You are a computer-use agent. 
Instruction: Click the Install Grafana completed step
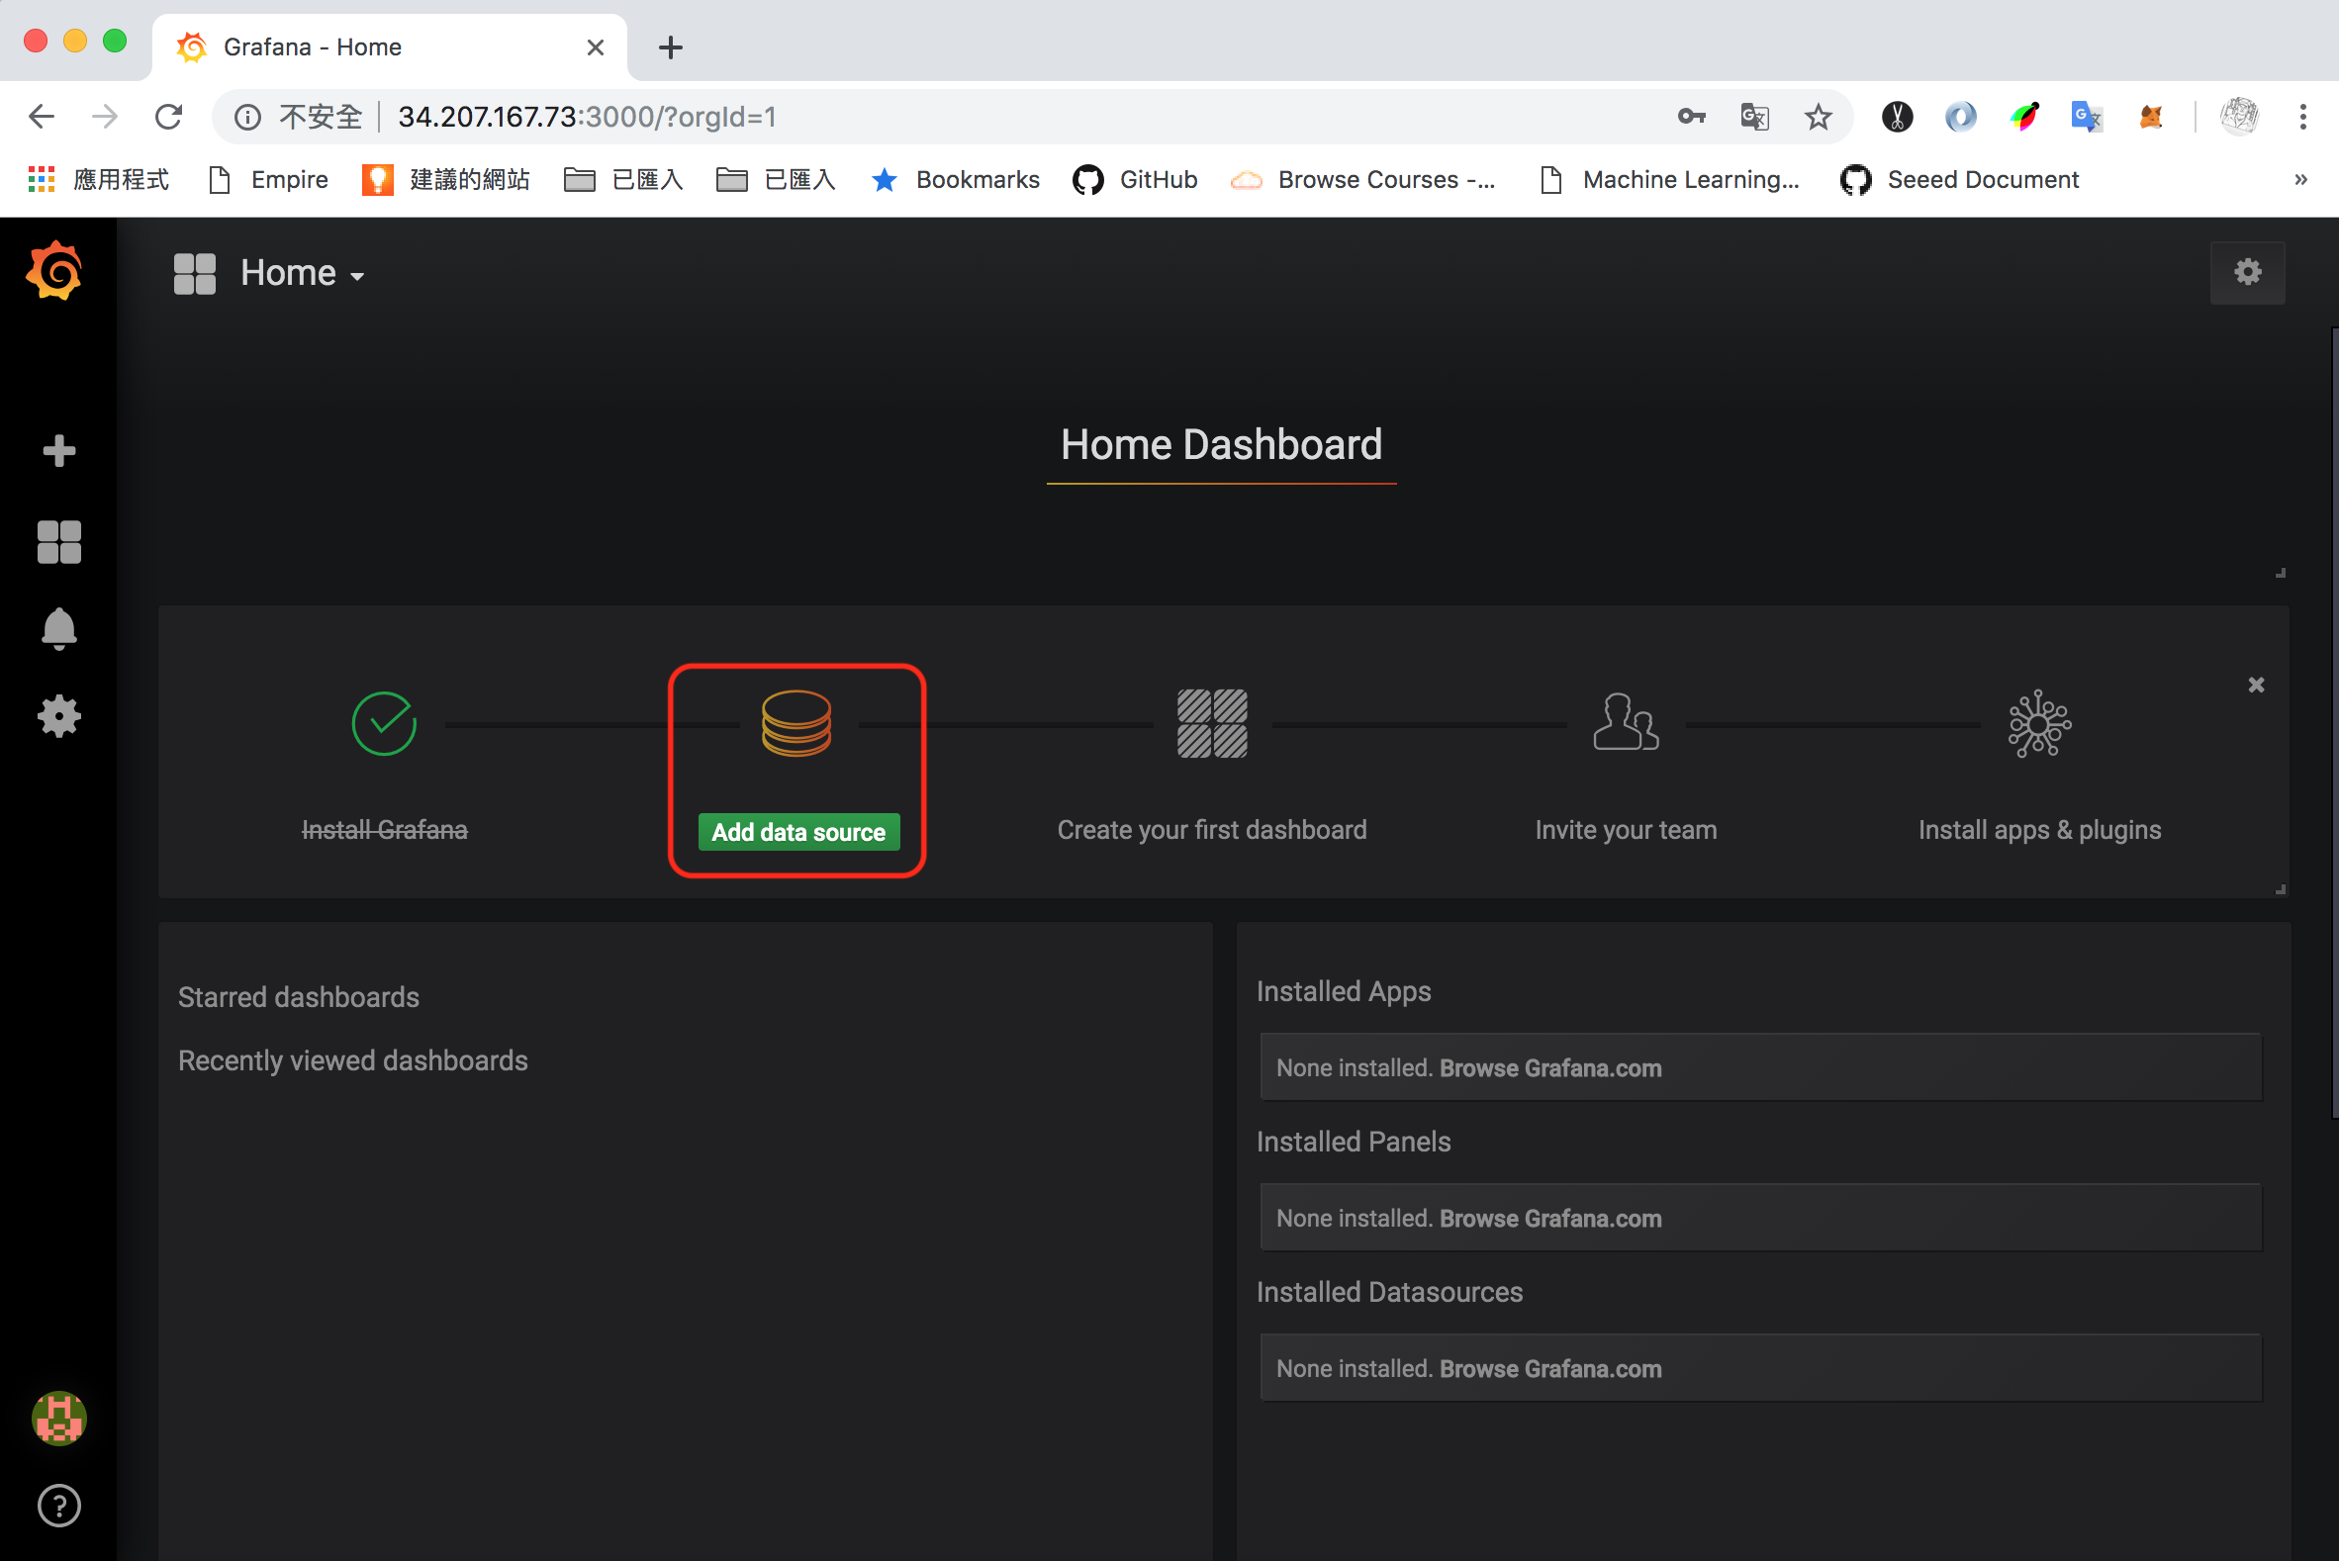click(x=384, y=829)
